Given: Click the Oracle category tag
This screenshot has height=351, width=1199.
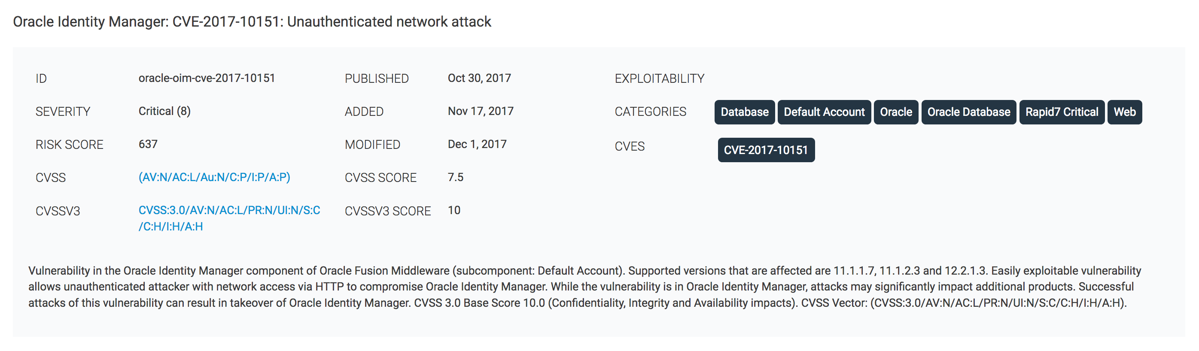Looking at the screenshot, I should point(895,112).
